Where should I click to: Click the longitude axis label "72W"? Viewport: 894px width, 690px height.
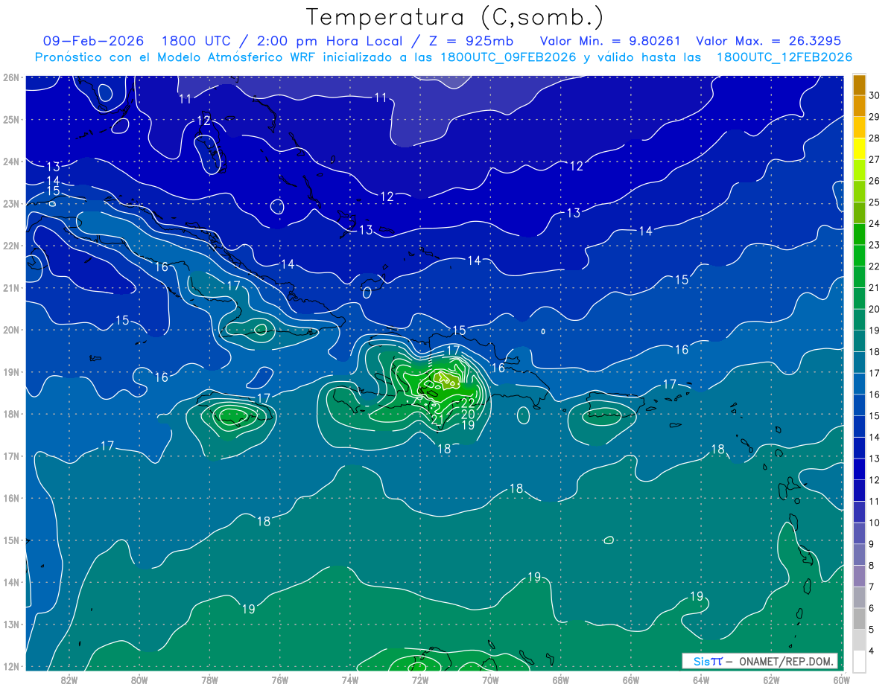point(420,680)
